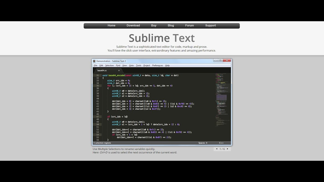Open the Blog link
Viewport: 324px width, 182px height.
point(171,26)
